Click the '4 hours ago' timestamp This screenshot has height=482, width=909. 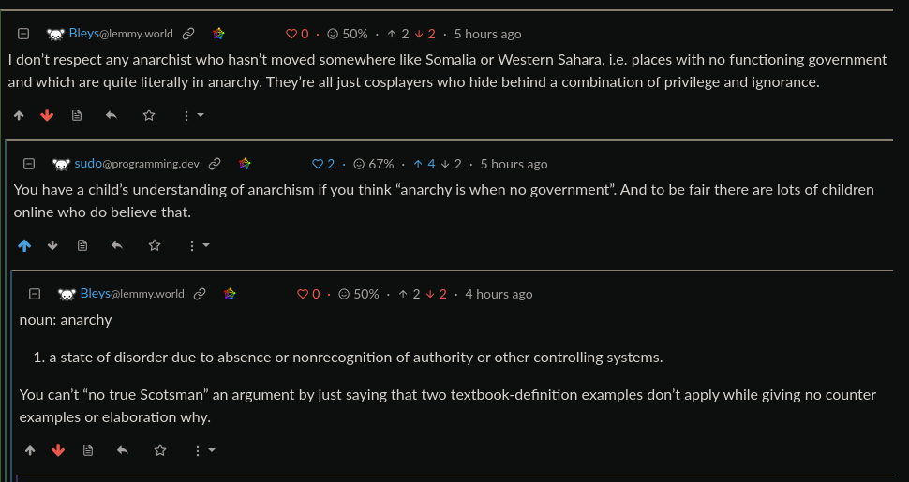[x=499, y=294]
